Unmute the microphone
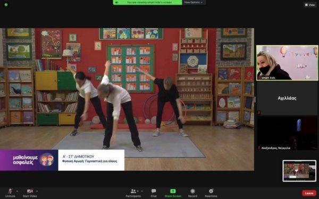The image size is (319, 199). [x=10, y=193]
